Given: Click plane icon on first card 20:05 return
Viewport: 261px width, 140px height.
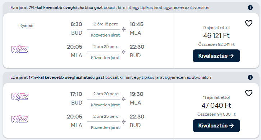Looking at the screenshot, I should (124, 52).
